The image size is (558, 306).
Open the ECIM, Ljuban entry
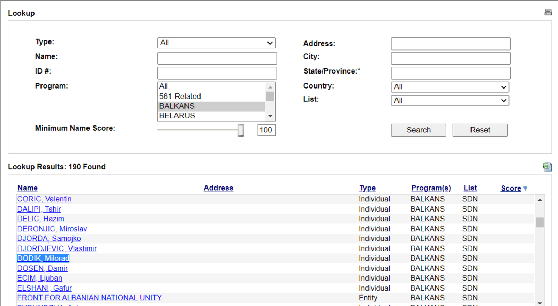[40, 278]
